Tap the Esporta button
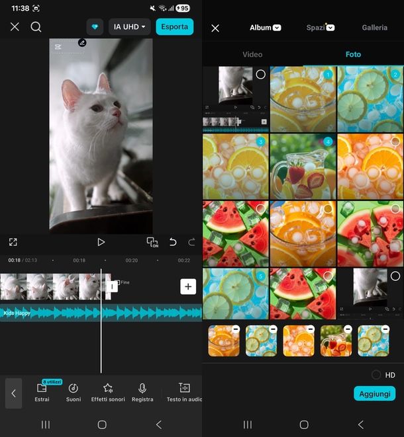This screenshot has height=437, width=404. (x=174, y=27)
